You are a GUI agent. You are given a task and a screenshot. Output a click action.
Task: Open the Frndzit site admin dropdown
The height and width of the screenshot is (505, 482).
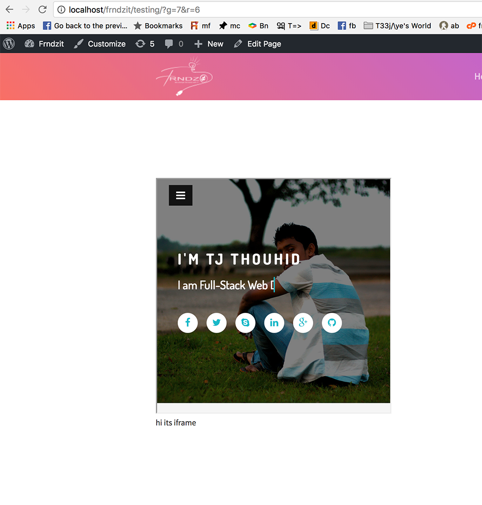[44, 43]
